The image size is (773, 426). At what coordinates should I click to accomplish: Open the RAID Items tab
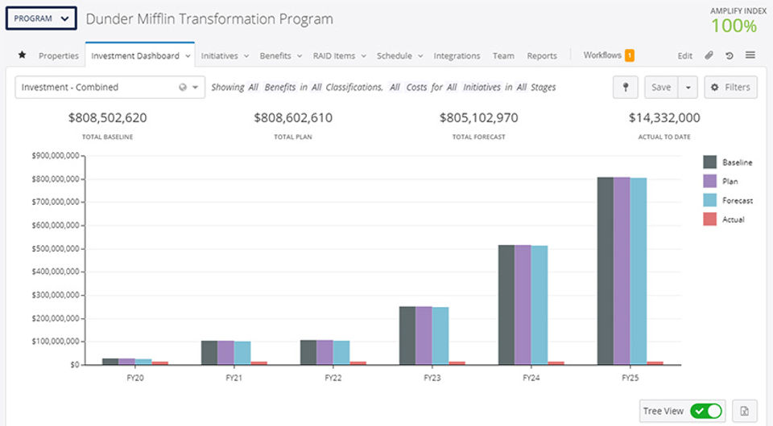[x=333, y=55]
